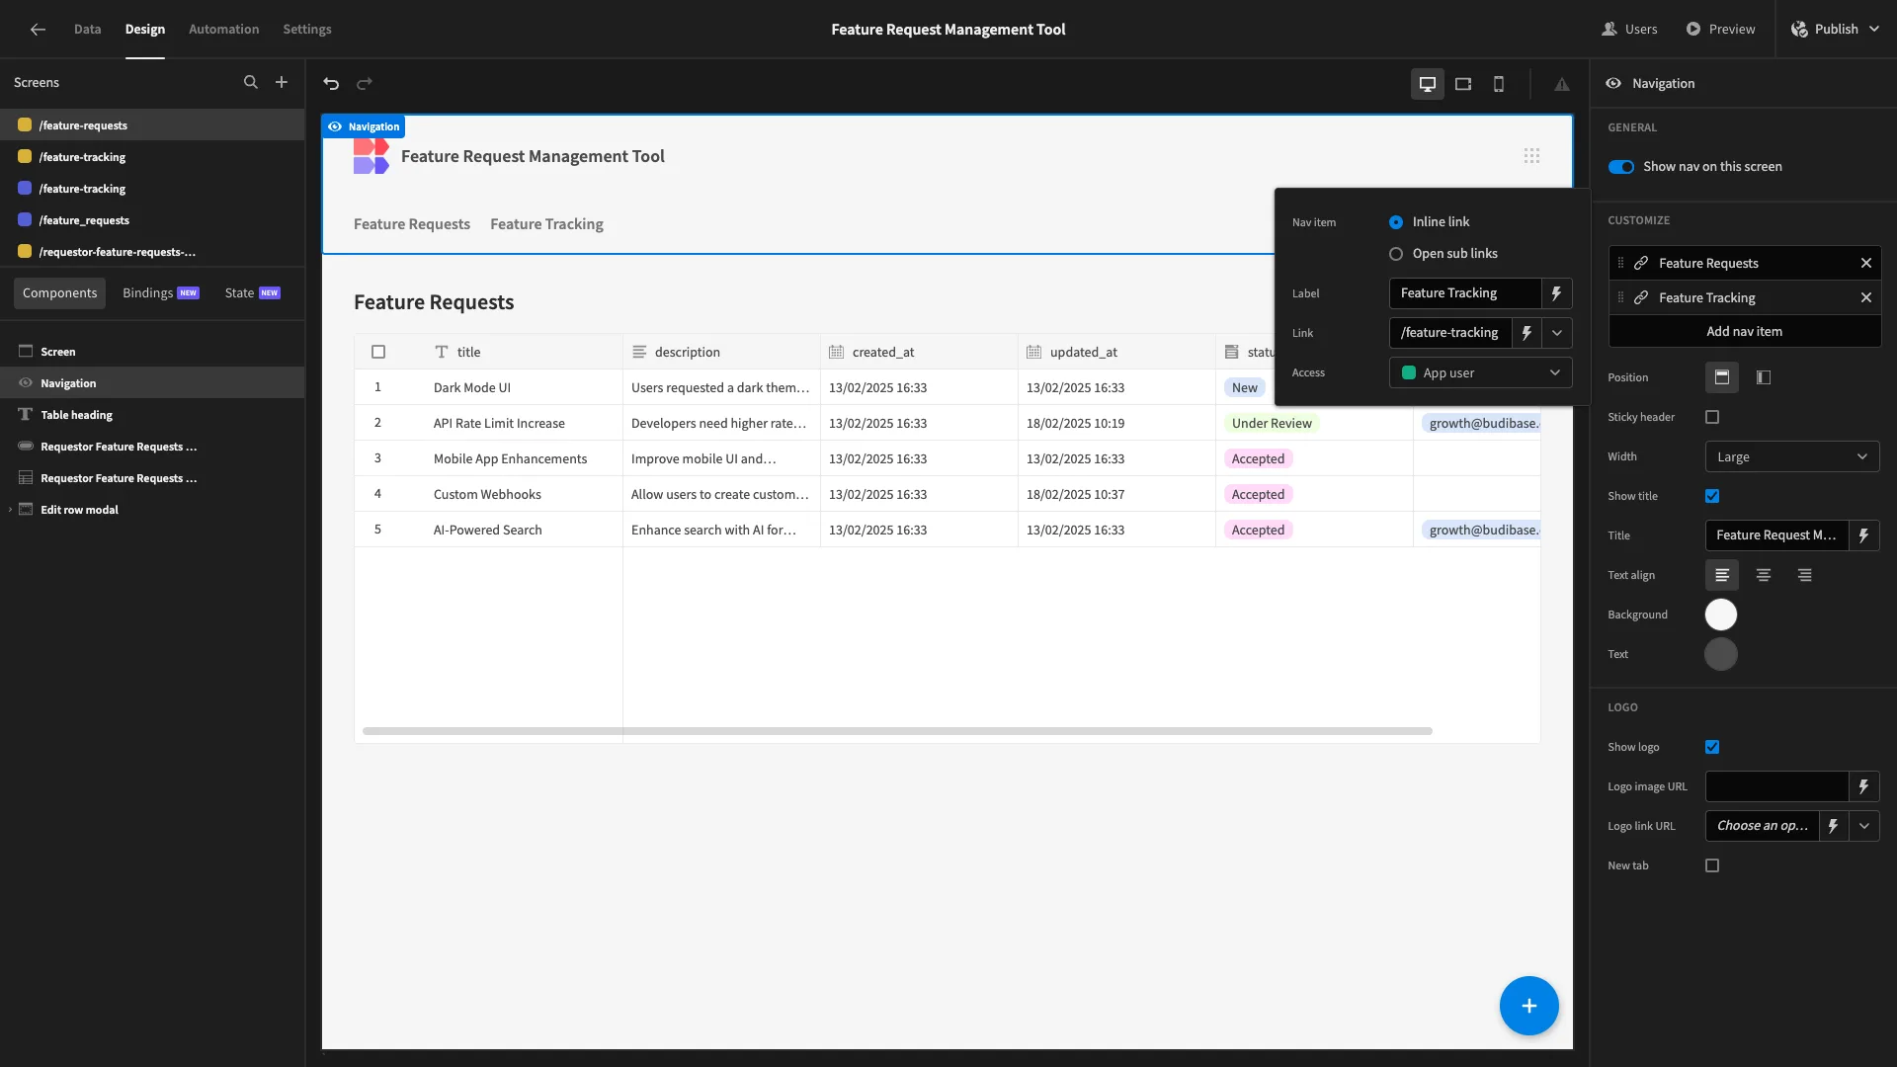Open Text color swatch
Image resolution: width=1897 pixels, height=1067 pixels.
(1721, 654)
